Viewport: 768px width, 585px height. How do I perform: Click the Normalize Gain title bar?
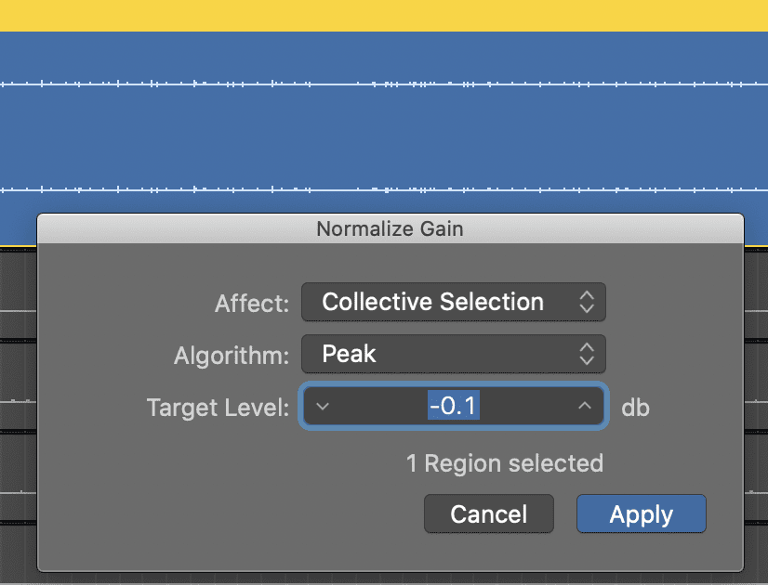coord(391,228)
